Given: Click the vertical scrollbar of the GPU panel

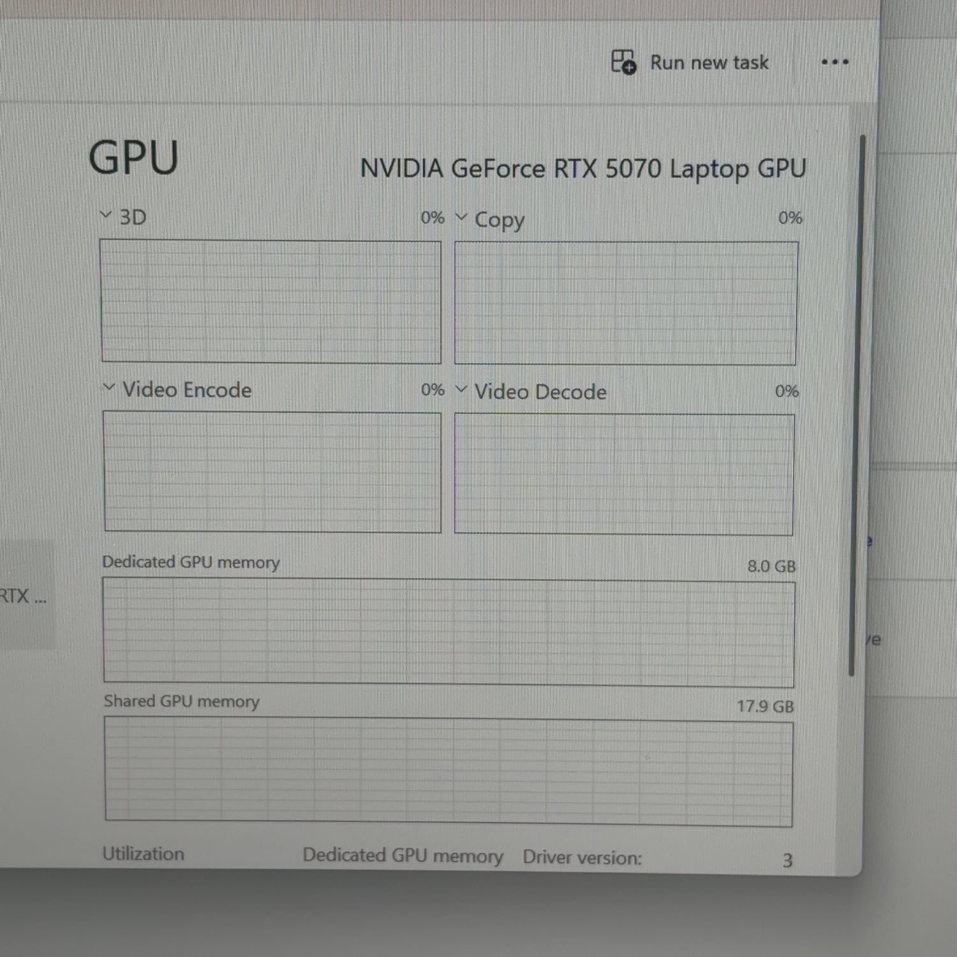Looking at the screenshot, I should tap(857, 405).
